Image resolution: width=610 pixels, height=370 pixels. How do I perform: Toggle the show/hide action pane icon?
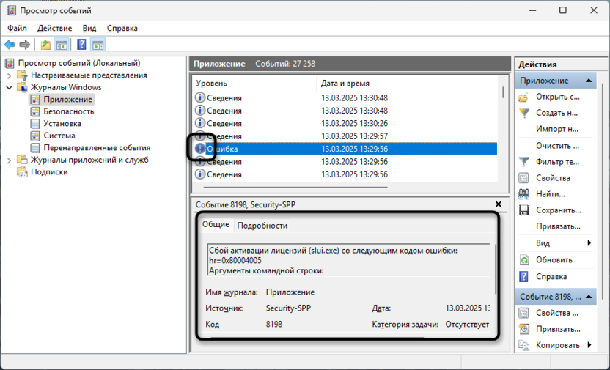(x=98, y=45)
